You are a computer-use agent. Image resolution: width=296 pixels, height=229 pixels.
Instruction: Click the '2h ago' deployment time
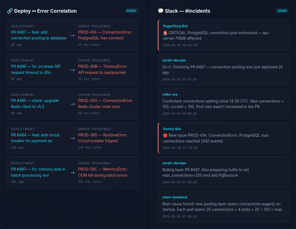[x=16, y=45]
